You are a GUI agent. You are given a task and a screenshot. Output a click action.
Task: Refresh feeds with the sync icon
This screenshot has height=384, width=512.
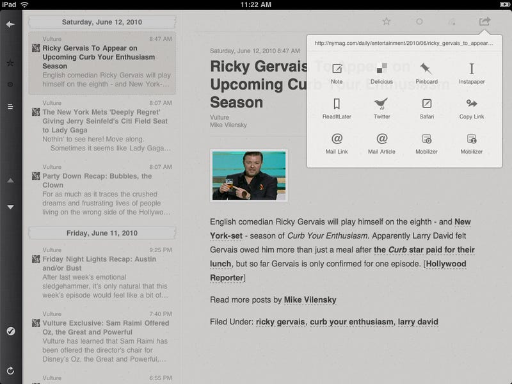point(10,371)
